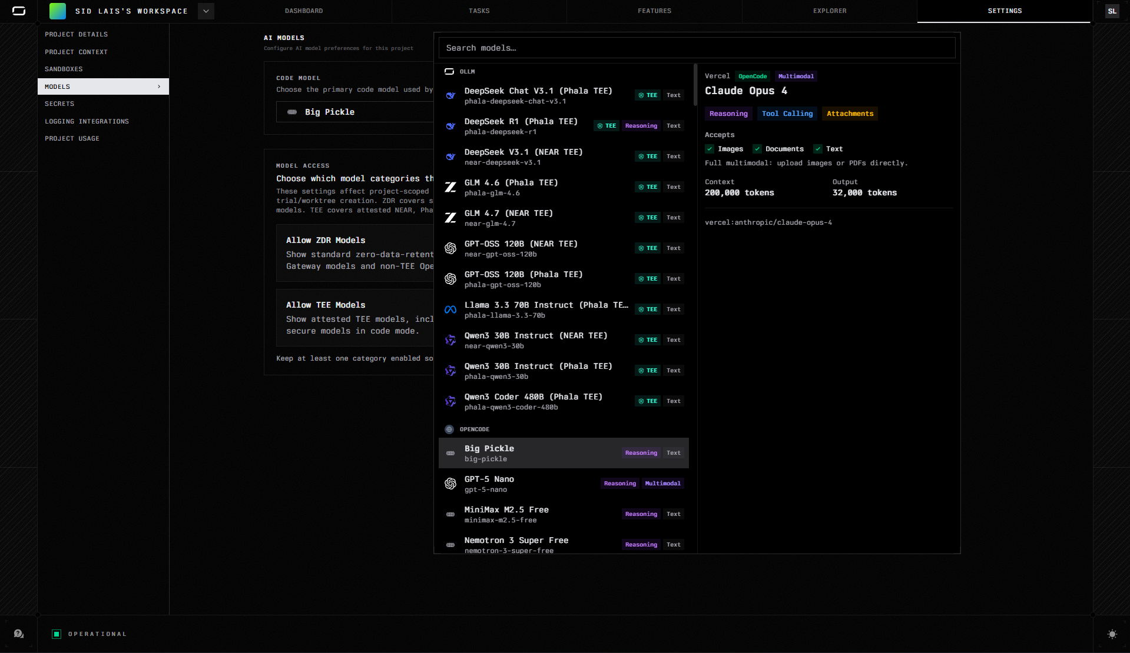Click the Attachments capability tag

[x=850, y=114]
